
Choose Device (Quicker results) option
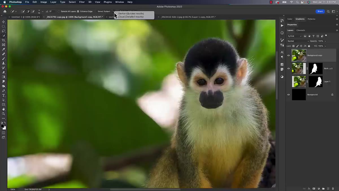(x=131, y=14)
